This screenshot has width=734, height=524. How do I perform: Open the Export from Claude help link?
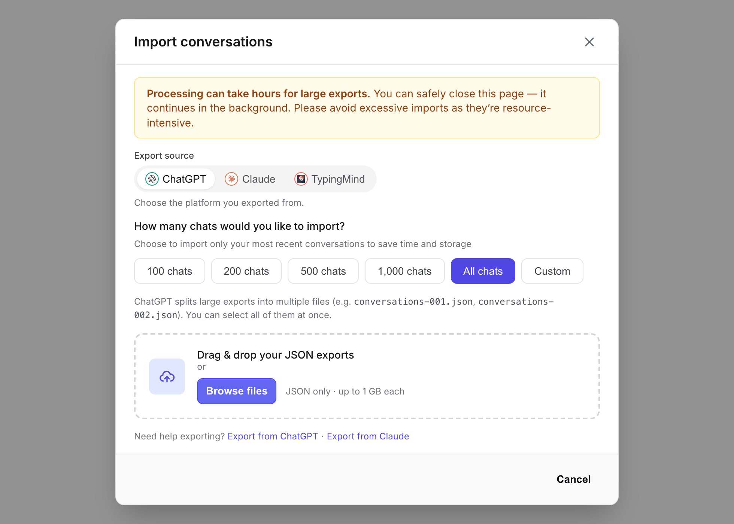368,436
